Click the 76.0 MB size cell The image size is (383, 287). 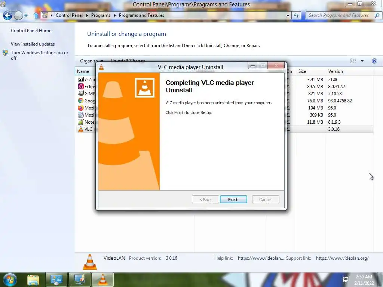(315, 101)
